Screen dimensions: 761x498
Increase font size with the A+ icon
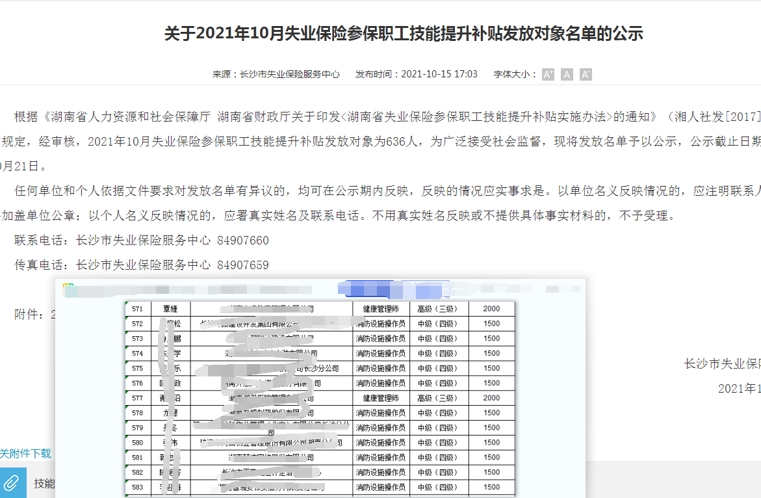548,75
